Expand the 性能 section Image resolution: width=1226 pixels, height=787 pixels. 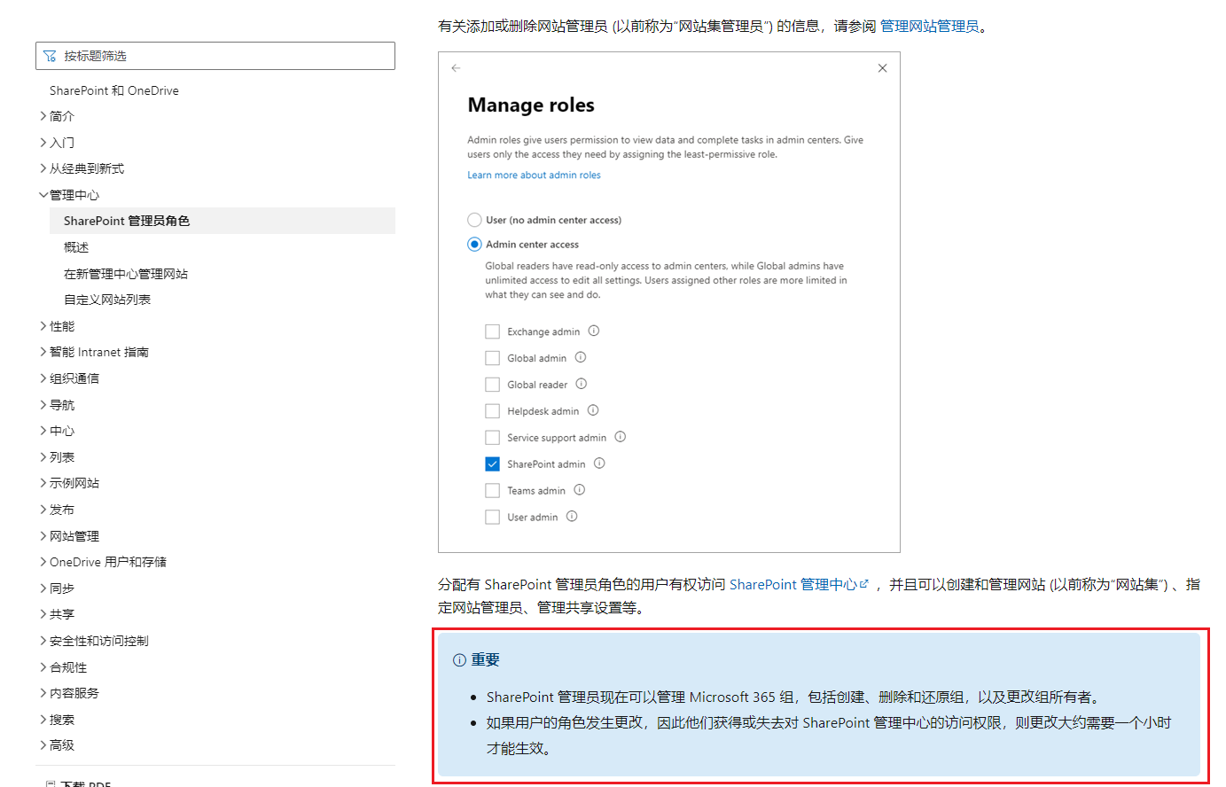(57, 326)
